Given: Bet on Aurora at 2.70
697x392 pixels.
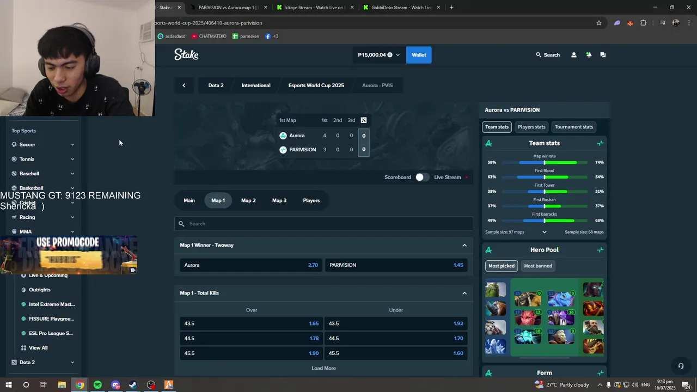Looking at the screenshot, I should [251, 265].
